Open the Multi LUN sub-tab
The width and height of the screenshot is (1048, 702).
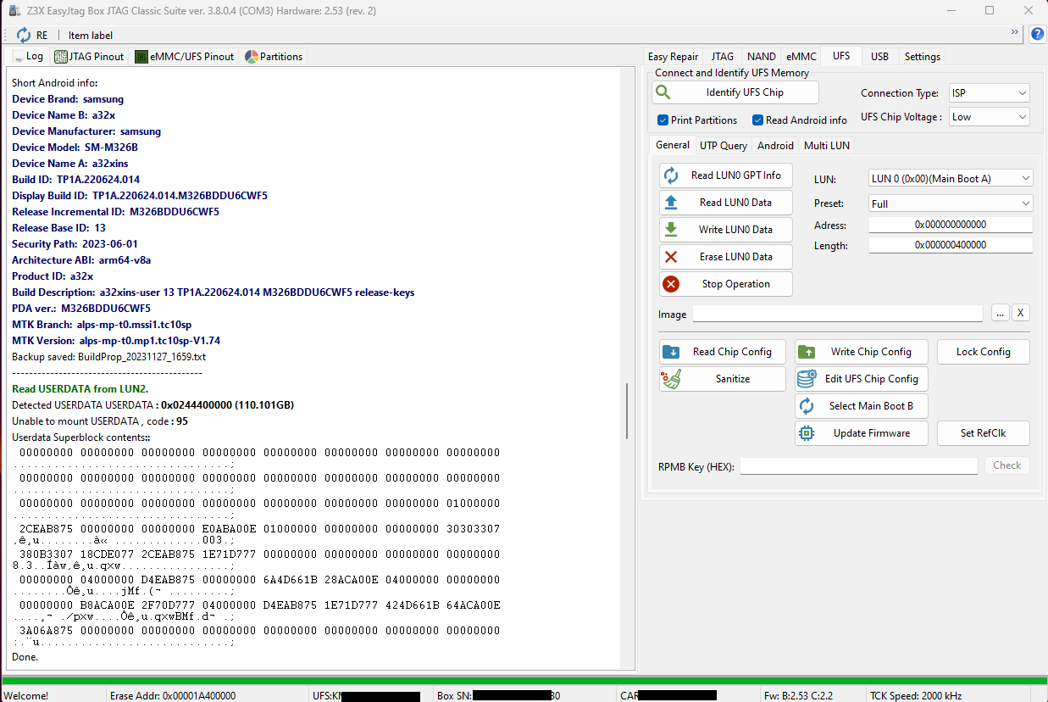(x=826, y=146)
